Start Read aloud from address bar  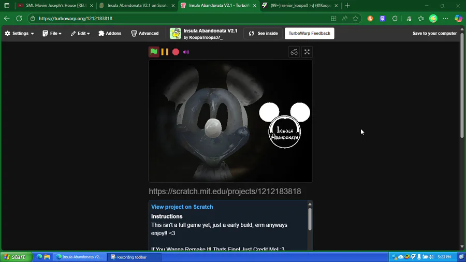344,19
